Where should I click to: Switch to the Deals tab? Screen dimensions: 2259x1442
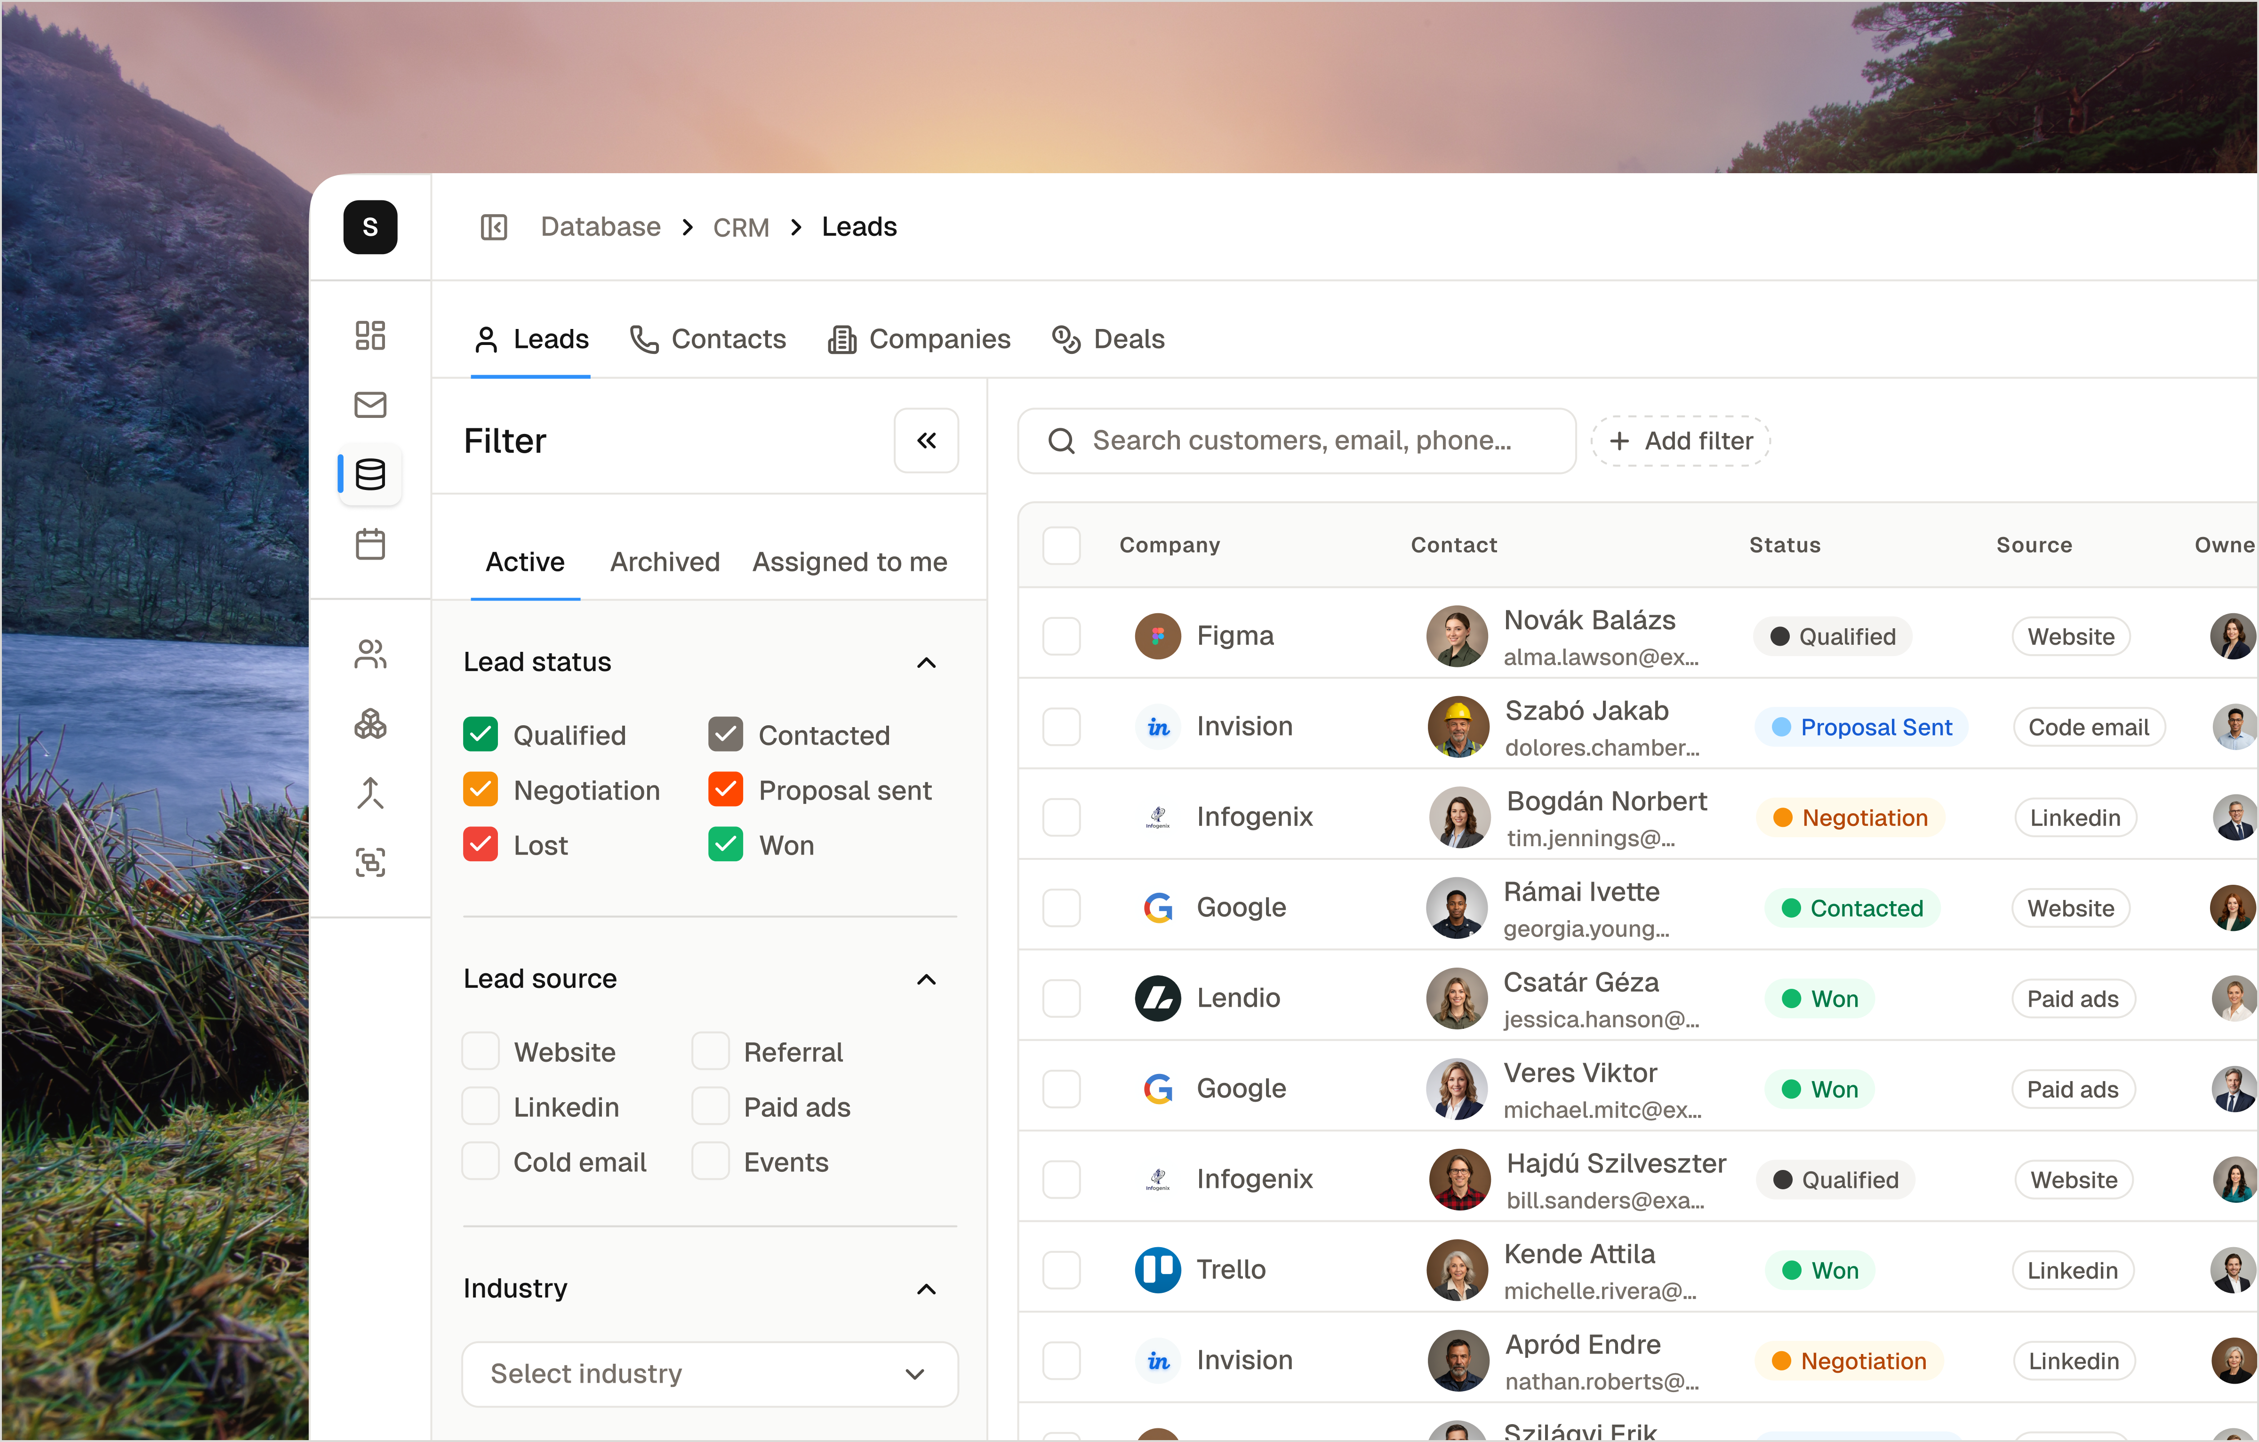tap(1108, 340)
